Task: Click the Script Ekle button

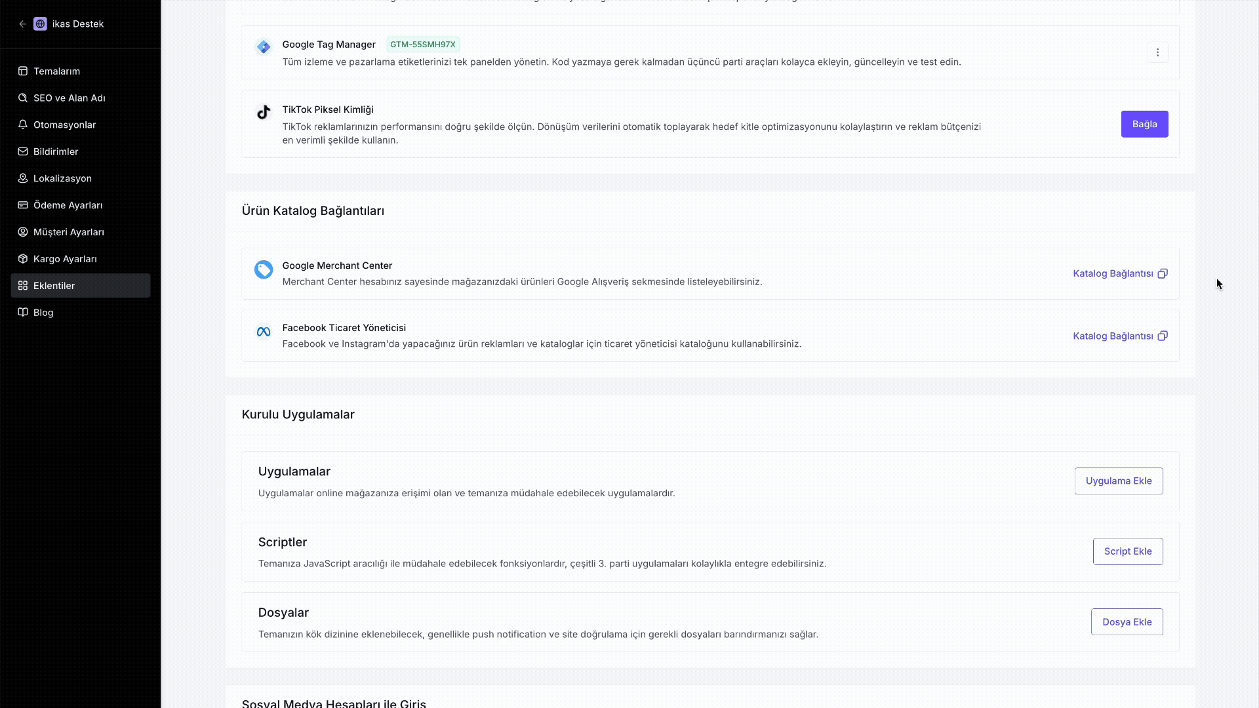Action: tap(1127, 551)
